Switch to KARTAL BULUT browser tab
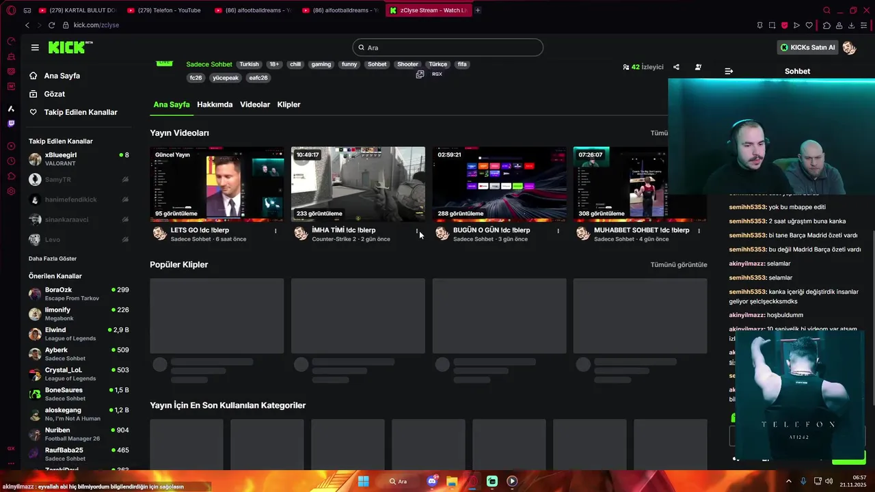 pyautogui.click(x=77, y=10)
